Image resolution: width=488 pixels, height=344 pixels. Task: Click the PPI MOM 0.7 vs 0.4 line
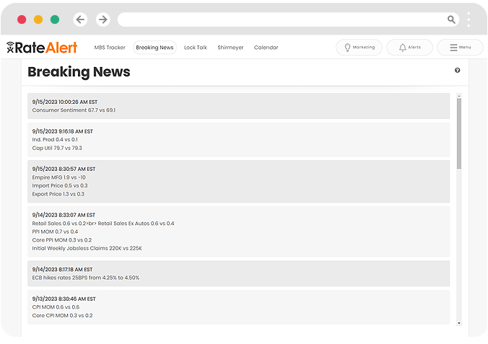[x=55, y=231]
